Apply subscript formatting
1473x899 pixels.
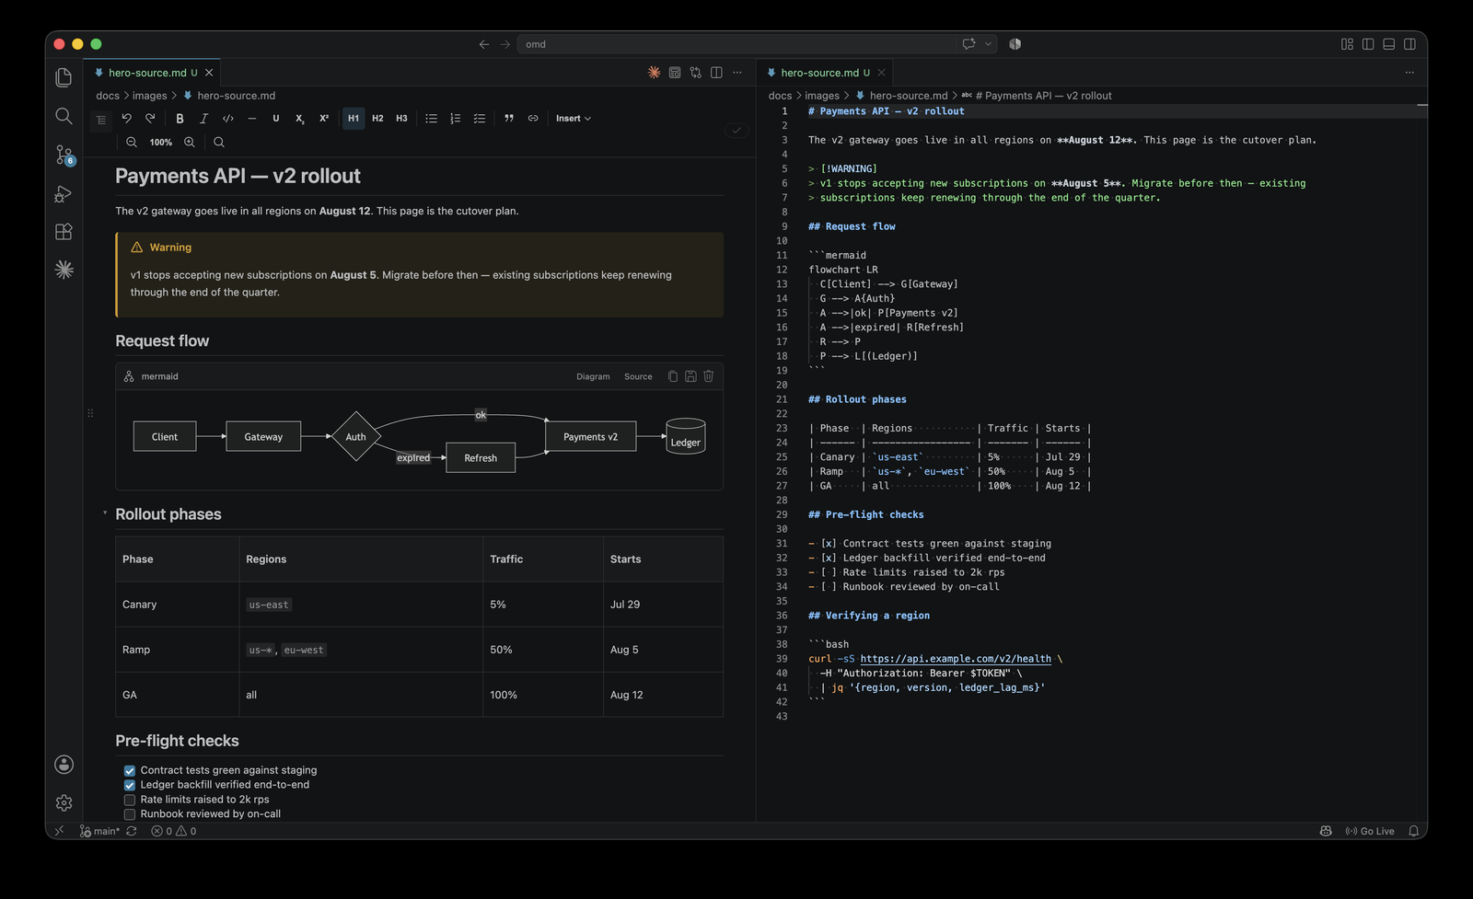coord(300,118)
